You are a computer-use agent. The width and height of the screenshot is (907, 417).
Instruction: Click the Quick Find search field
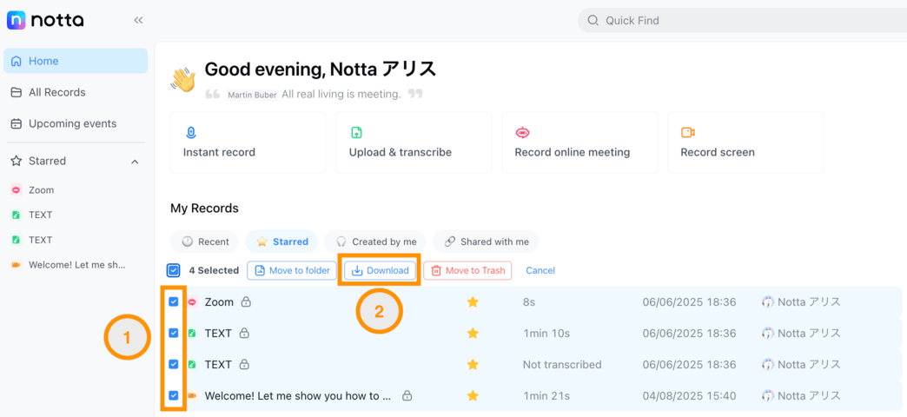[742, 21]
